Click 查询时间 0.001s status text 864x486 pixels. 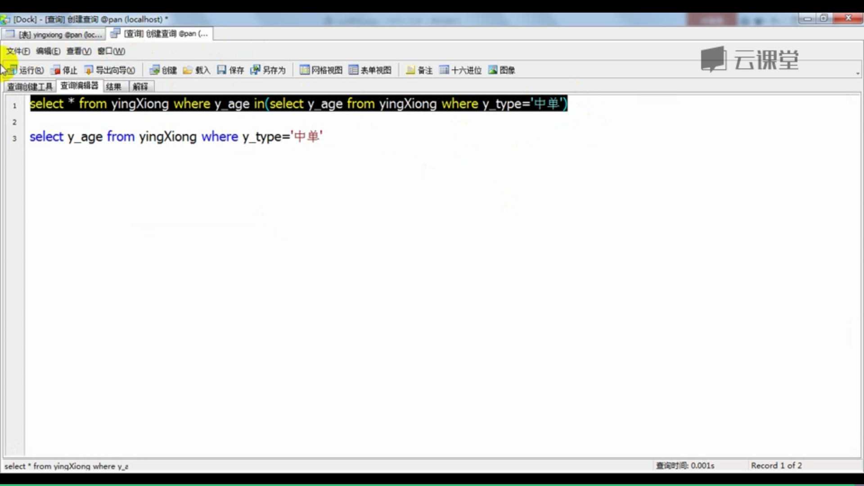click(x=685, y=466)
